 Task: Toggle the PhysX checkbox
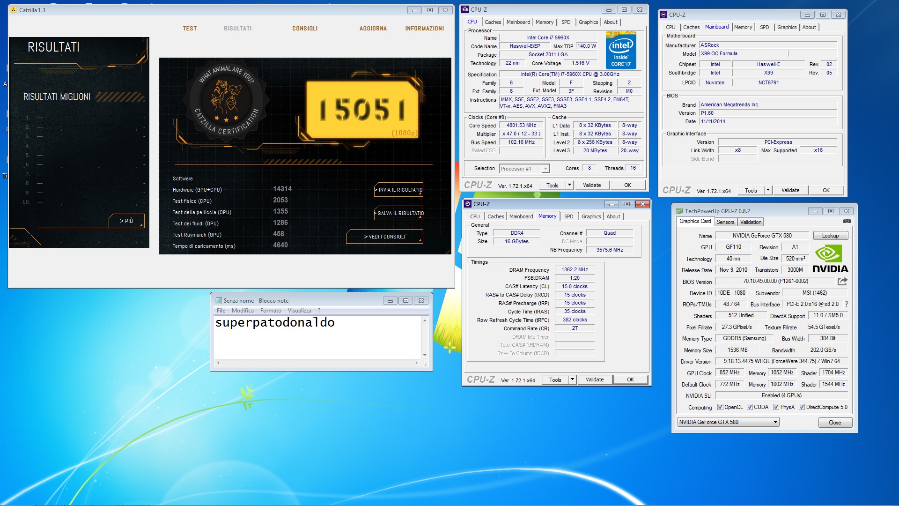point(776,407)
